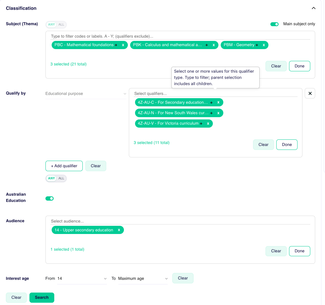325x305 pixels.
Task: Remove 4Z-AU-V Victoria curriculum chip
Action: (x=208, y=123)
